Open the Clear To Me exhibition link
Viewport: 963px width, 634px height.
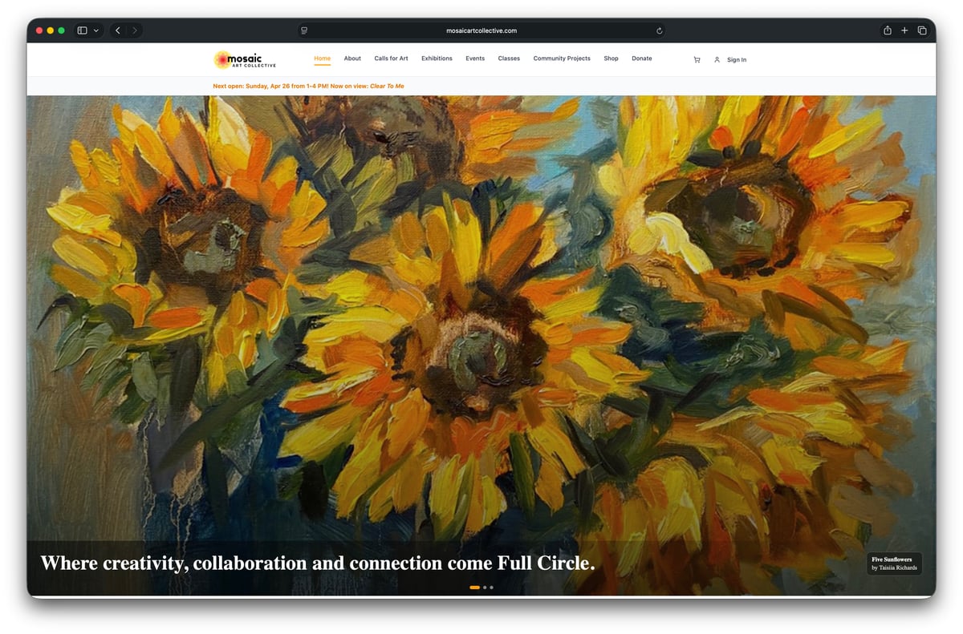386,86
